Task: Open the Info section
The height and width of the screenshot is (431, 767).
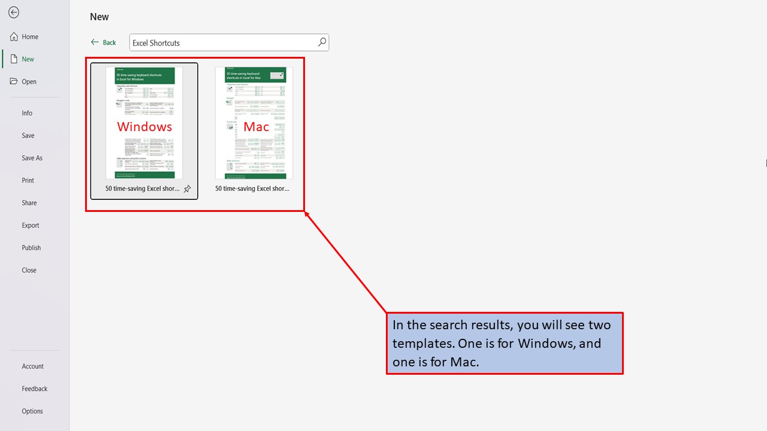Action: [x=26, y=113]
